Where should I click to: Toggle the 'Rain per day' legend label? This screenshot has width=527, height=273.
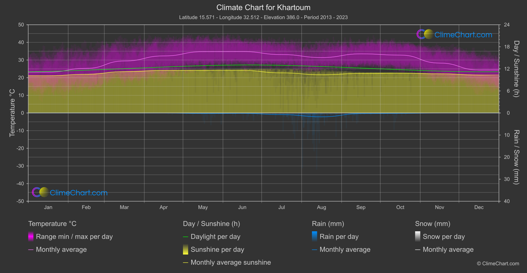point(339,237)
